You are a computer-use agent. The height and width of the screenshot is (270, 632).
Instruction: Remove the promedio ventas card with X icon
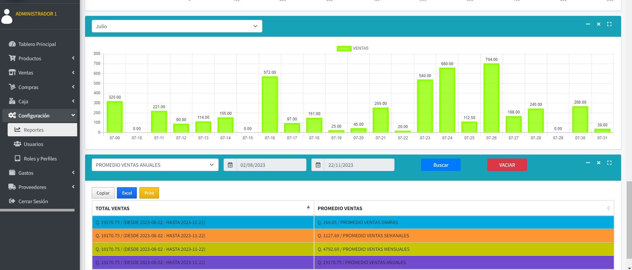(599, 163)
